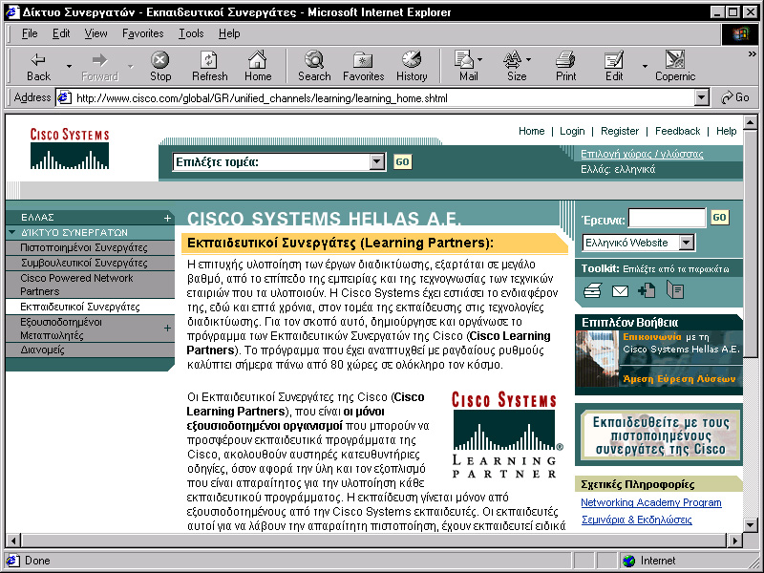Open the Address bar URL dropdown
The width and height of the screenshot is (764, 573).
click(x=701, y=98)
